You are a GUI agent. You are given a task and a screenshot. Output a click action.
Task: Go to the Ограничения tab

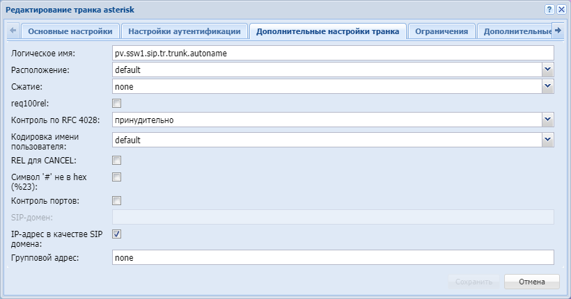pos(441,31)
